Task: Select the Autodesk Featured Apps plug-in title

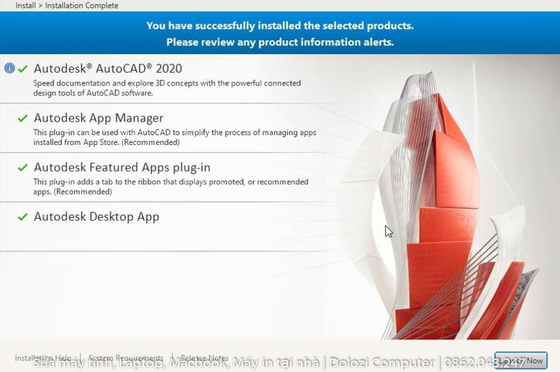Action: click(x=122, y=167)
